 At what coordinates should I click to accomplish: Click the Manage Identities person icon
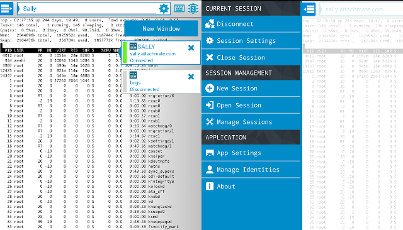click(x=210, y=170)
